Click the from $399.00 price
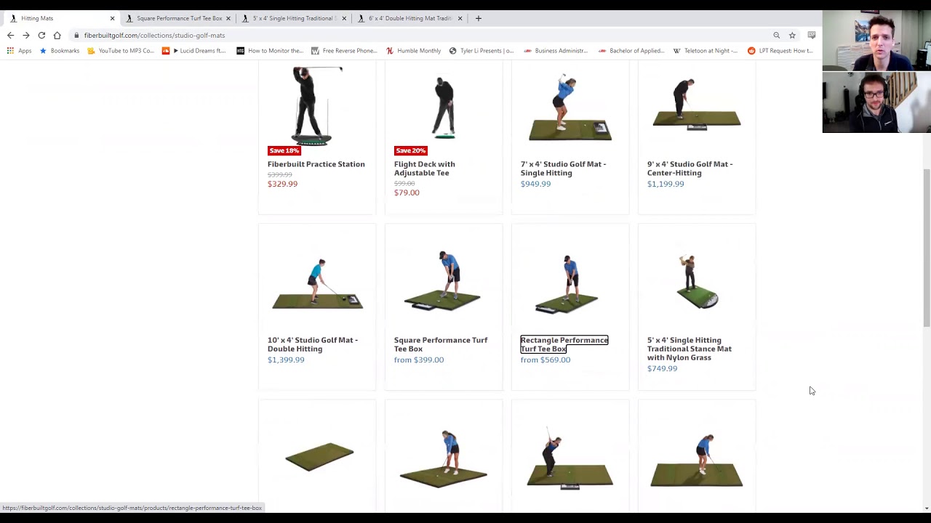Viewport: 931px width, 523px height. tap(419, 360)
